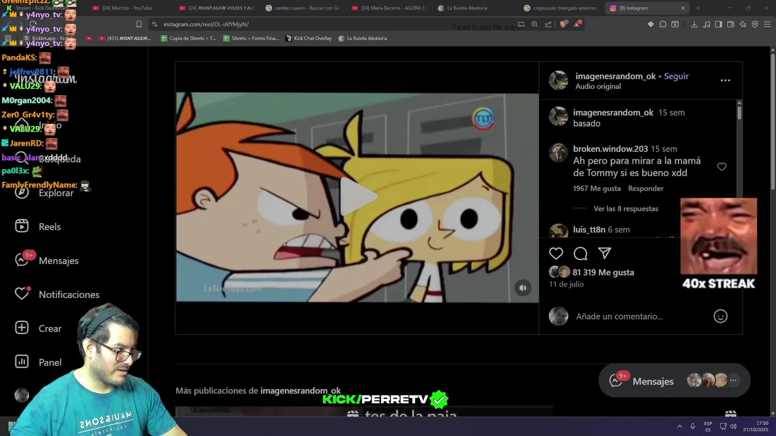Open La Ruleta Aleatoria bookmark
The image size is (776, 436).
click(x=363, y=38)
